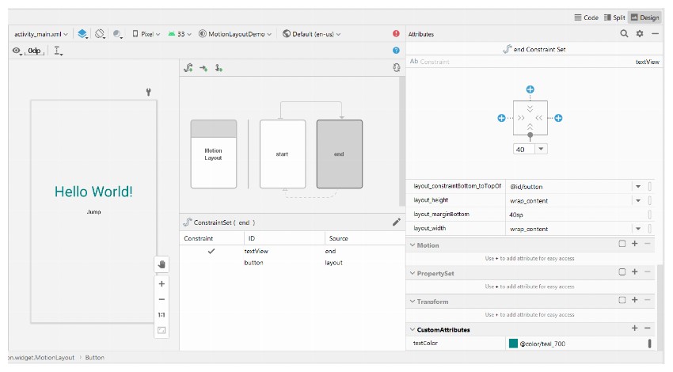The image size is (673, 372).
Task: Search attributes with magnifier icon
Action: [x=624, y=33]
